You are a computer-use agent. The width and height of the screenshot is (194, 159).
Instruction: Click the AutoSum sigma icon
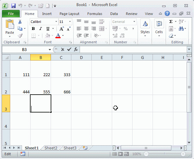coord(171,22)
